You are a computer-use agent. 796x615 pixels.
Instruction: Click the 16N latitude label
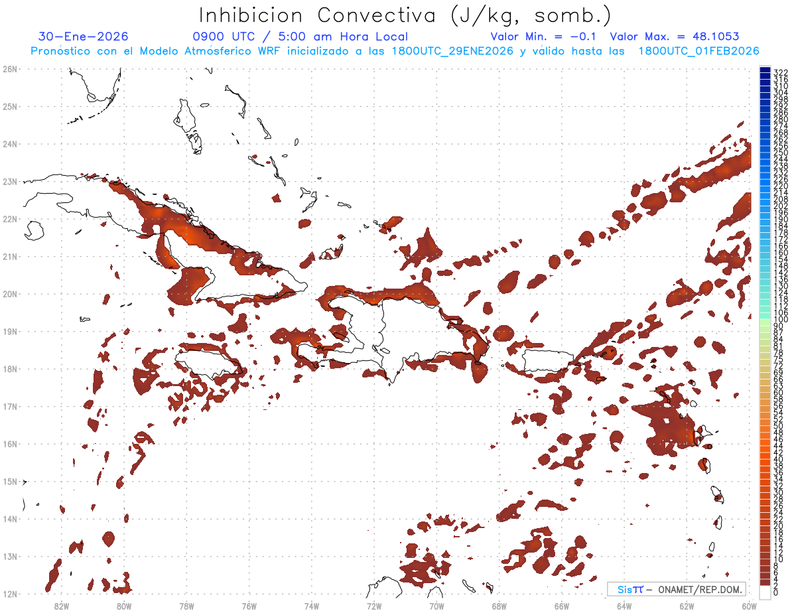[10, 444]
